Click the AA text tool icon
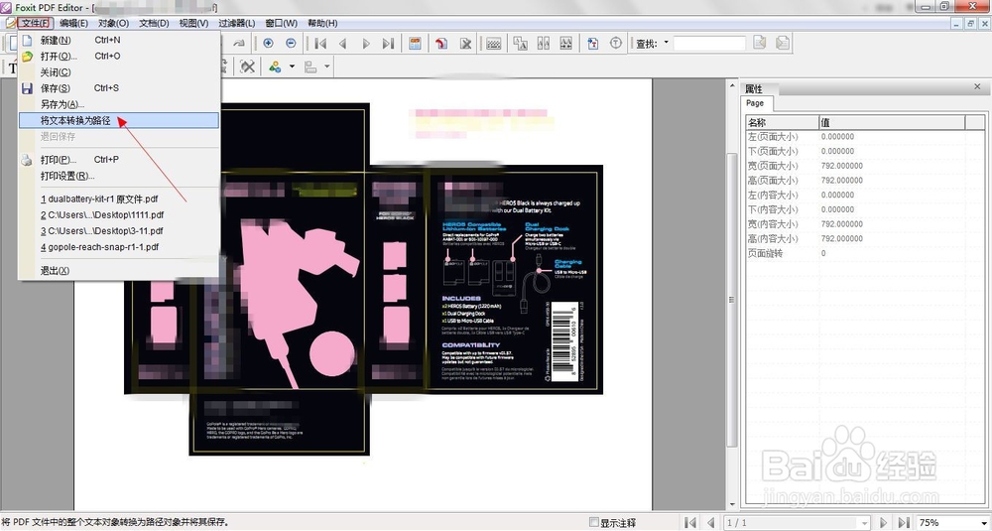The width and height of the screenshot is (992, 531). click(x=520, y=43)
